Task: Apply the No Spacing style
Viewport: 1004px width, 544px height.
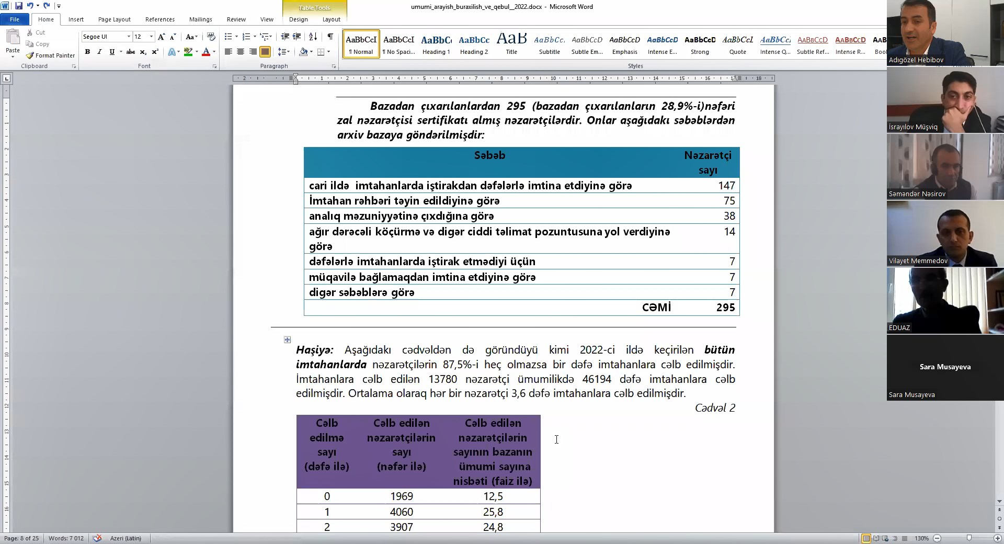Action: 398,44
